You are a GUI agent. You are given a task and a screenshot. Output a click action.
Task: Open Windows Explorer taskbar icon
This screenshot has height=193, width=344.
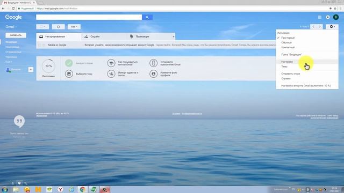click(x=16, y=189)
